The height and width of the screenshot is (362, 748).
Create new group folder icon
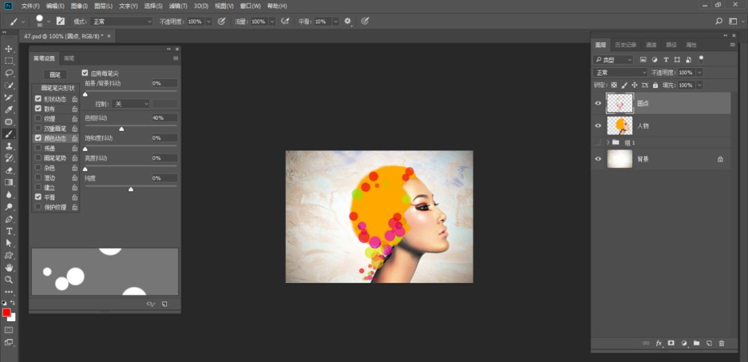click(697, 343)
